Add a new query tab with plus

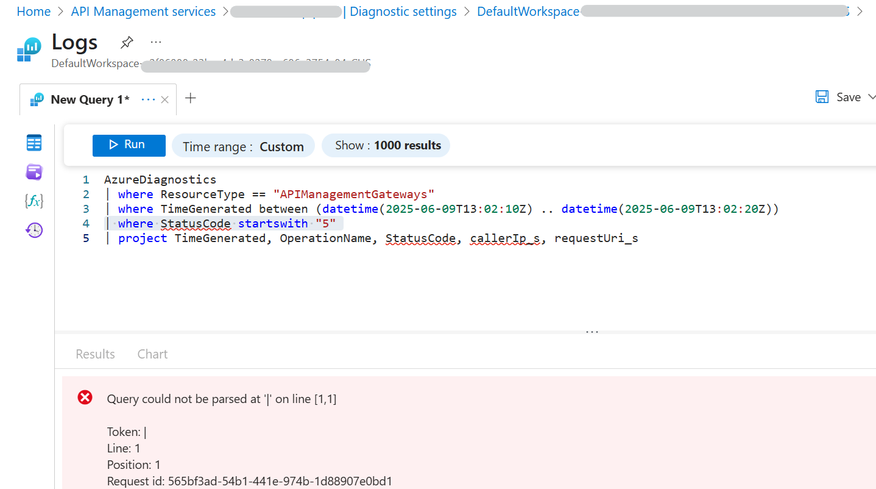[x=190, y=98]
